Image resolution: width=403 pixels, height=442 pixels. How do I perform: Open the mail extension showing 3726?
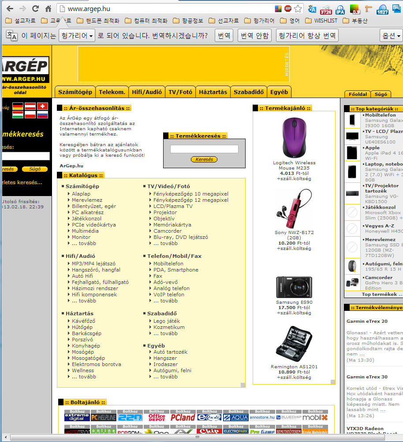[326, 10]
